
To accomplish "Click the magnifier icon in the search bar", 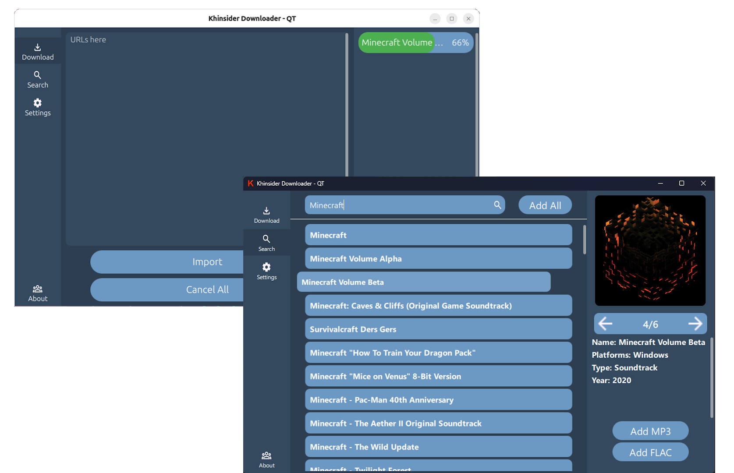I will coord(497,205).
